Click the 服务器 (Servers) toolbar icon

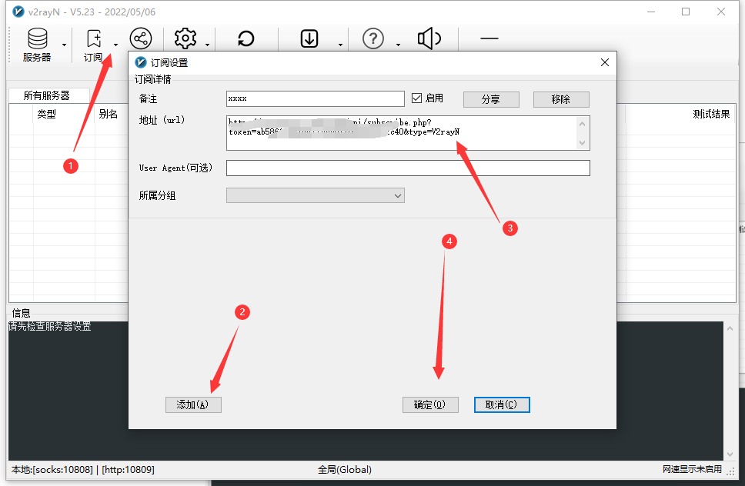pos(36,44)
